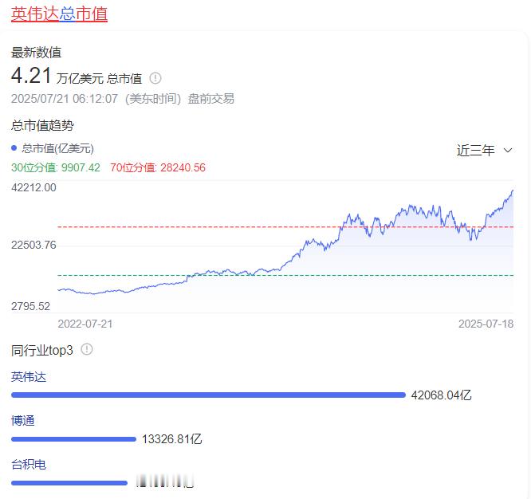Click the 盘前交易 status text
The height and width of the screenshot is (499, 531).
point(211,99)
